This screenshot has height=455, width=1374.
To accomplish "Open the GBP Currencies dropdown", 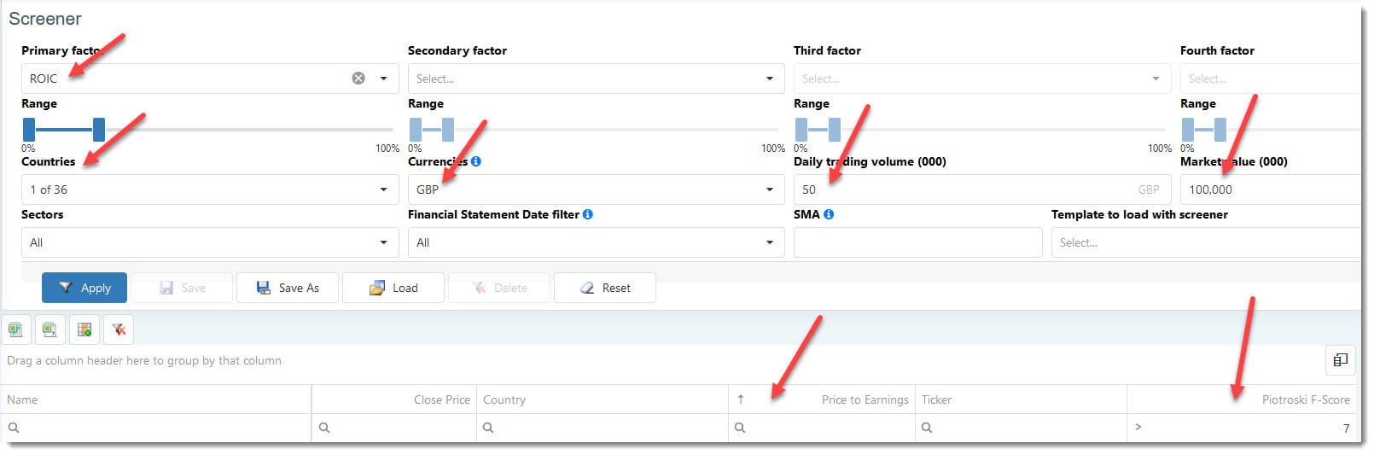I will (x=596, y=190).
